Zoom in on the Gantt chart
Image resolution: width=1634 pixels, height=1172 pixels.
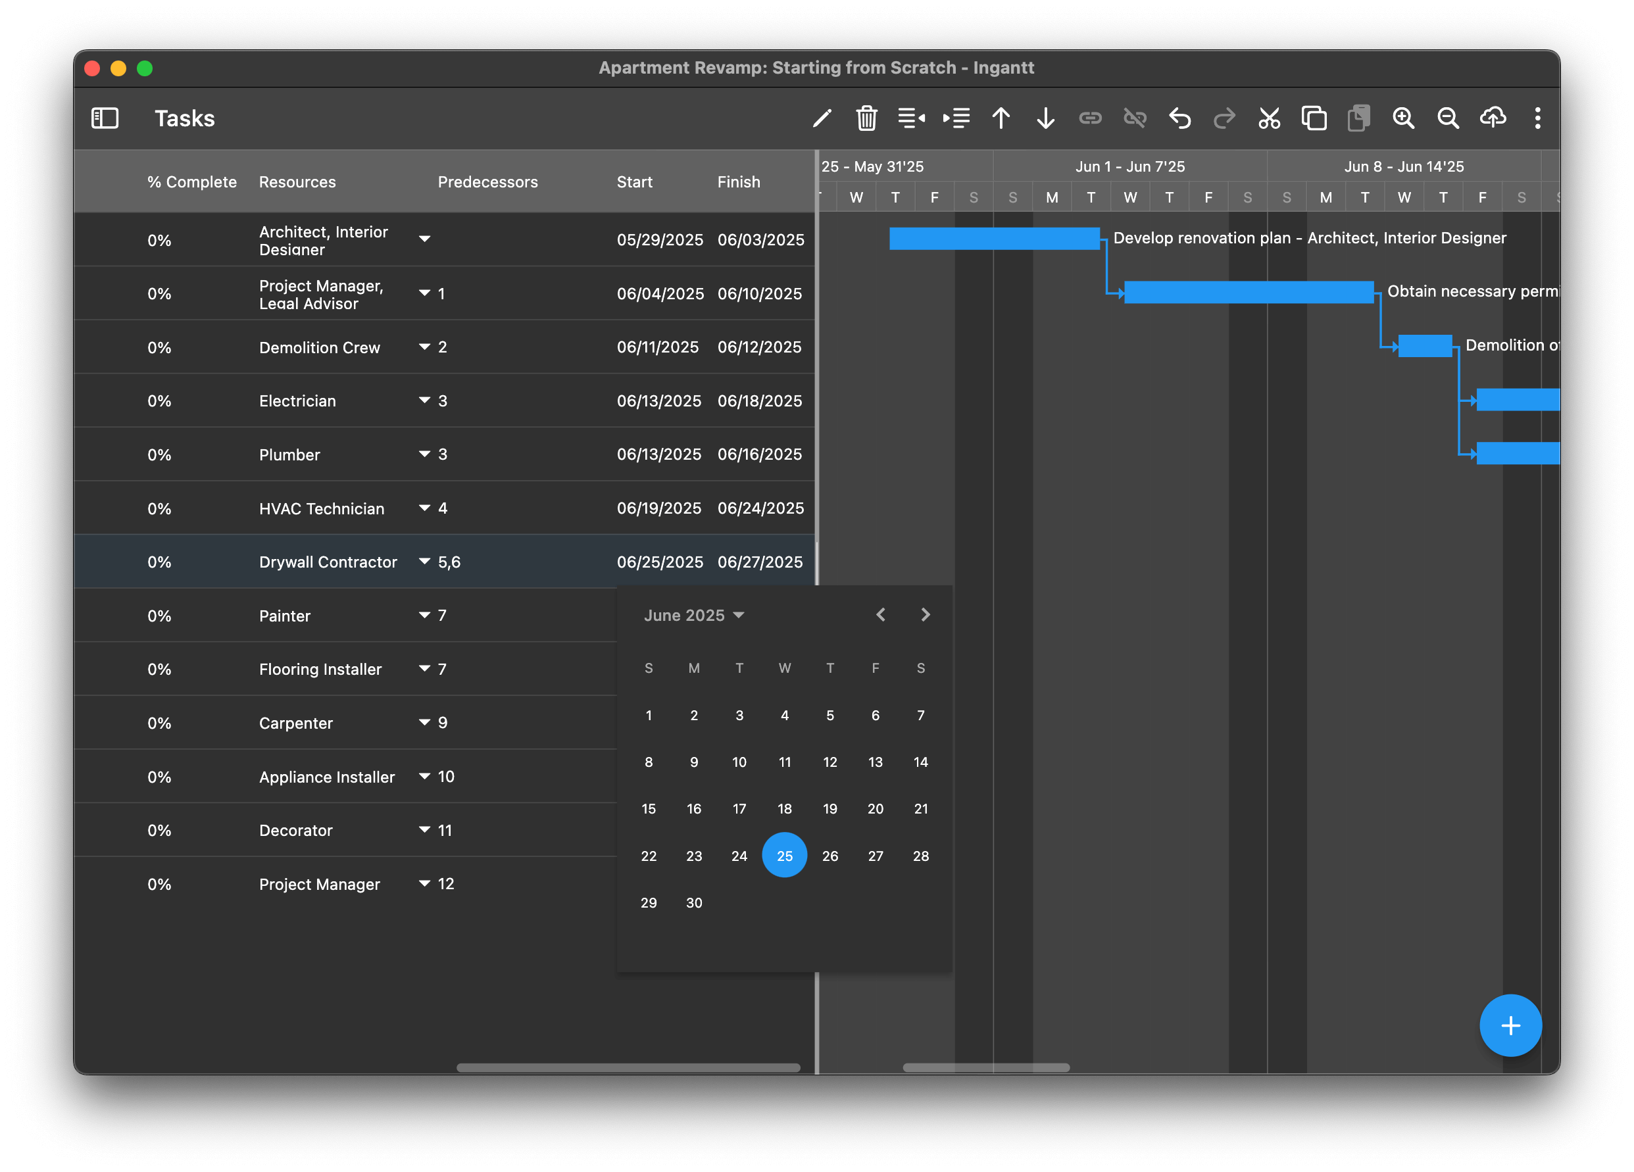(x=1404, y=118)
